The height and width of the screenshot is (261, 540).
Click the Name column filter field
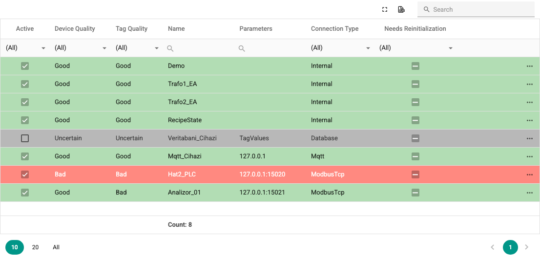(x=199, y=48)
